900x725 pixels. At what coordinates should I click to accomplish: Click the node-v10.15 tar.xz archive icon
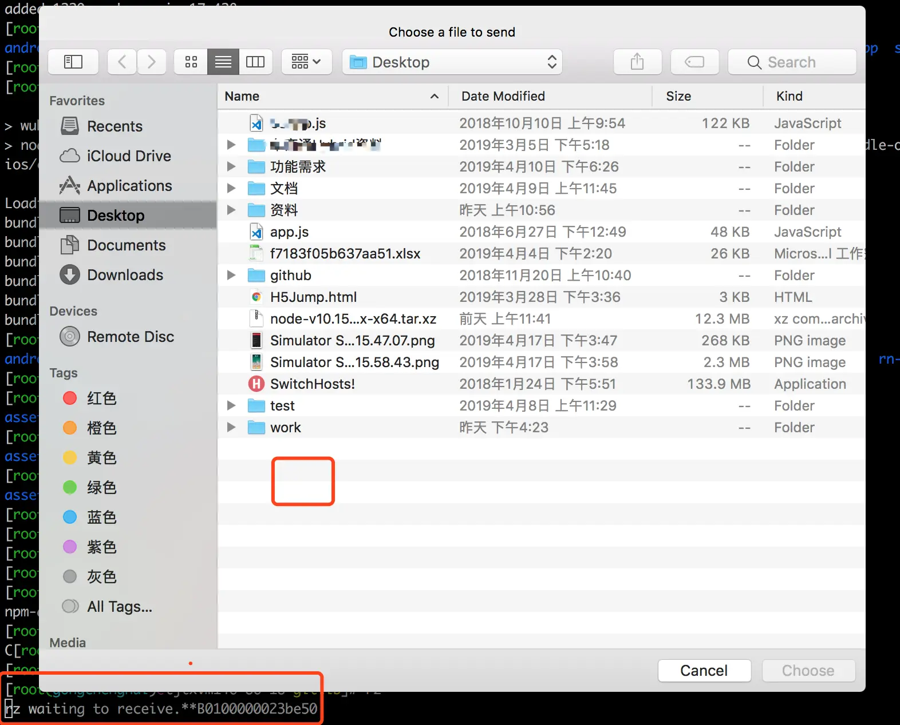point(256,319)
